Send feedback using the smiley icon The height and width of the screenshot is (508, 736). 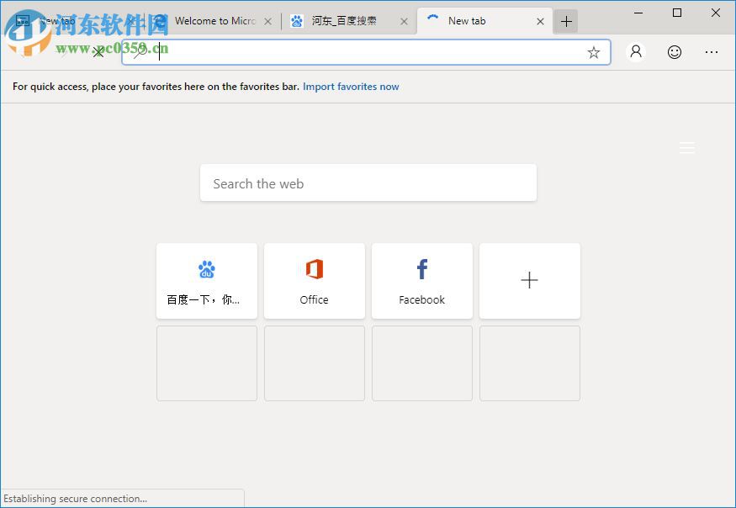tap(675, 52)
